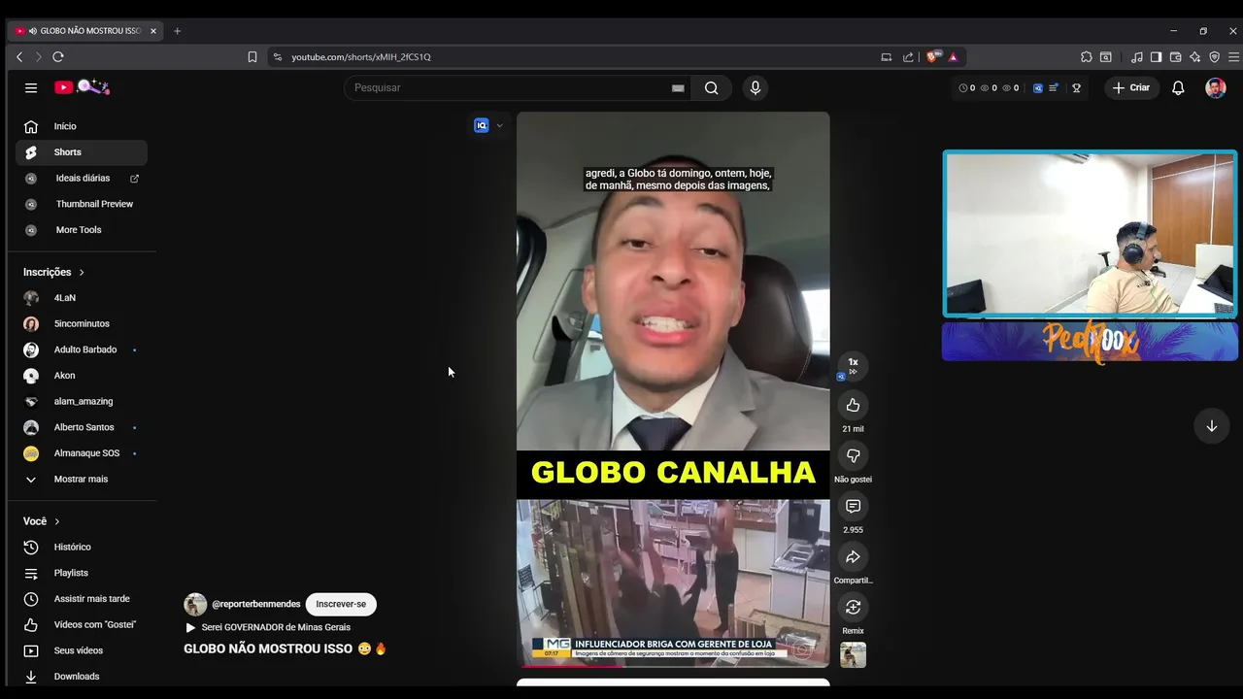Image resolution: width=1243 pixels, height=699 pixels.
Task: Open Histórico in the sidebar
Action: [82, 547]
